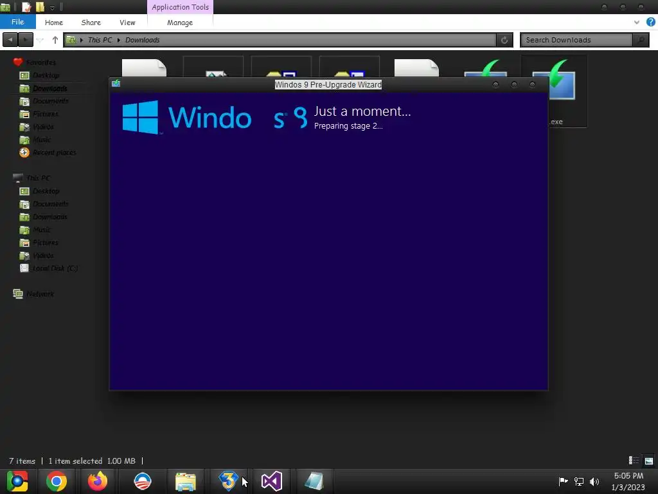
Task: Open the Share ribbon tab
Action: click(x=91, y=23)
